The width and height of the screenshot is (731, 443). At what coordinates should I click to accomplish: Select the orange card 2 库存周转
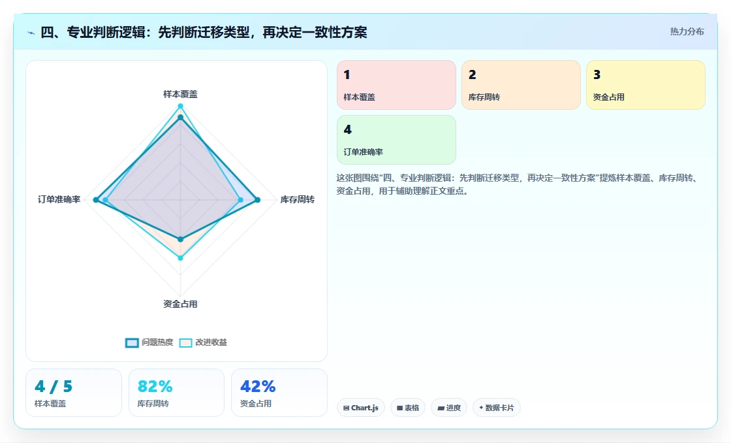(x=521, y=85)
